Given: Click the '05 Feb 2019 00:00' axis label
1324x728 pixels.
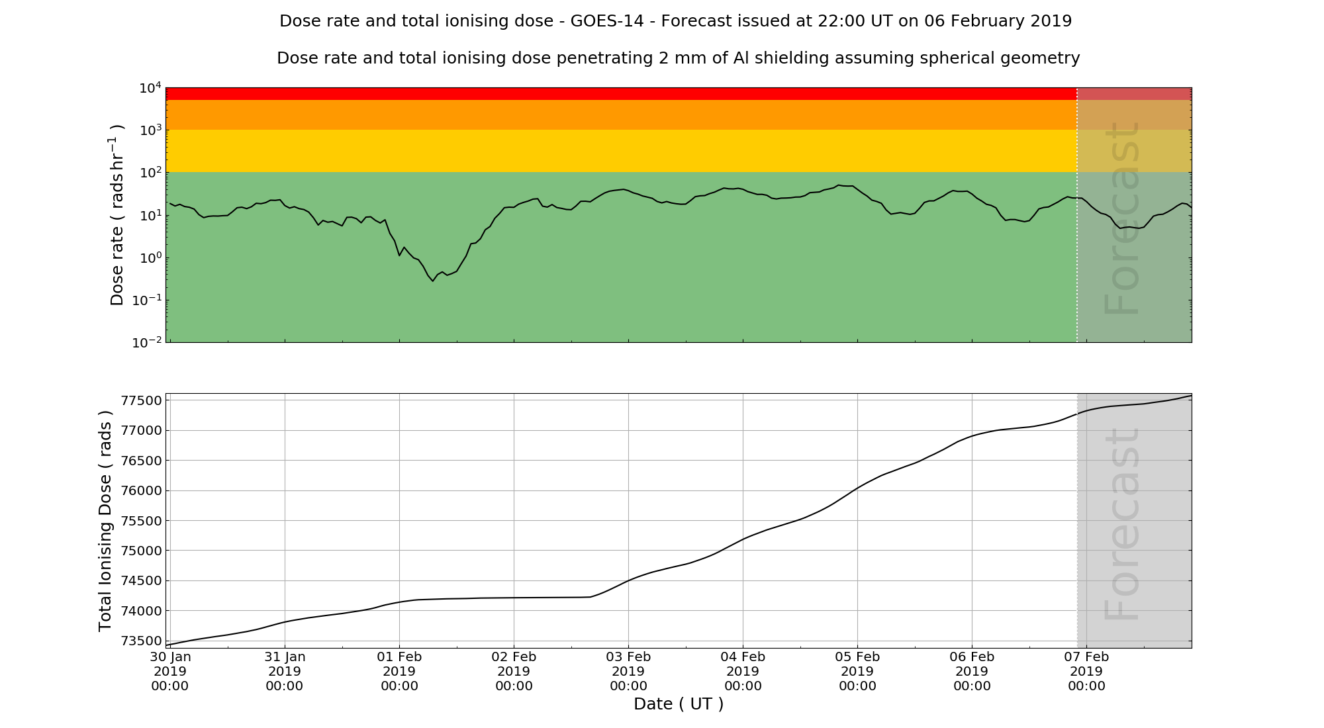Looking at the screenshot, I should (857, 671).
